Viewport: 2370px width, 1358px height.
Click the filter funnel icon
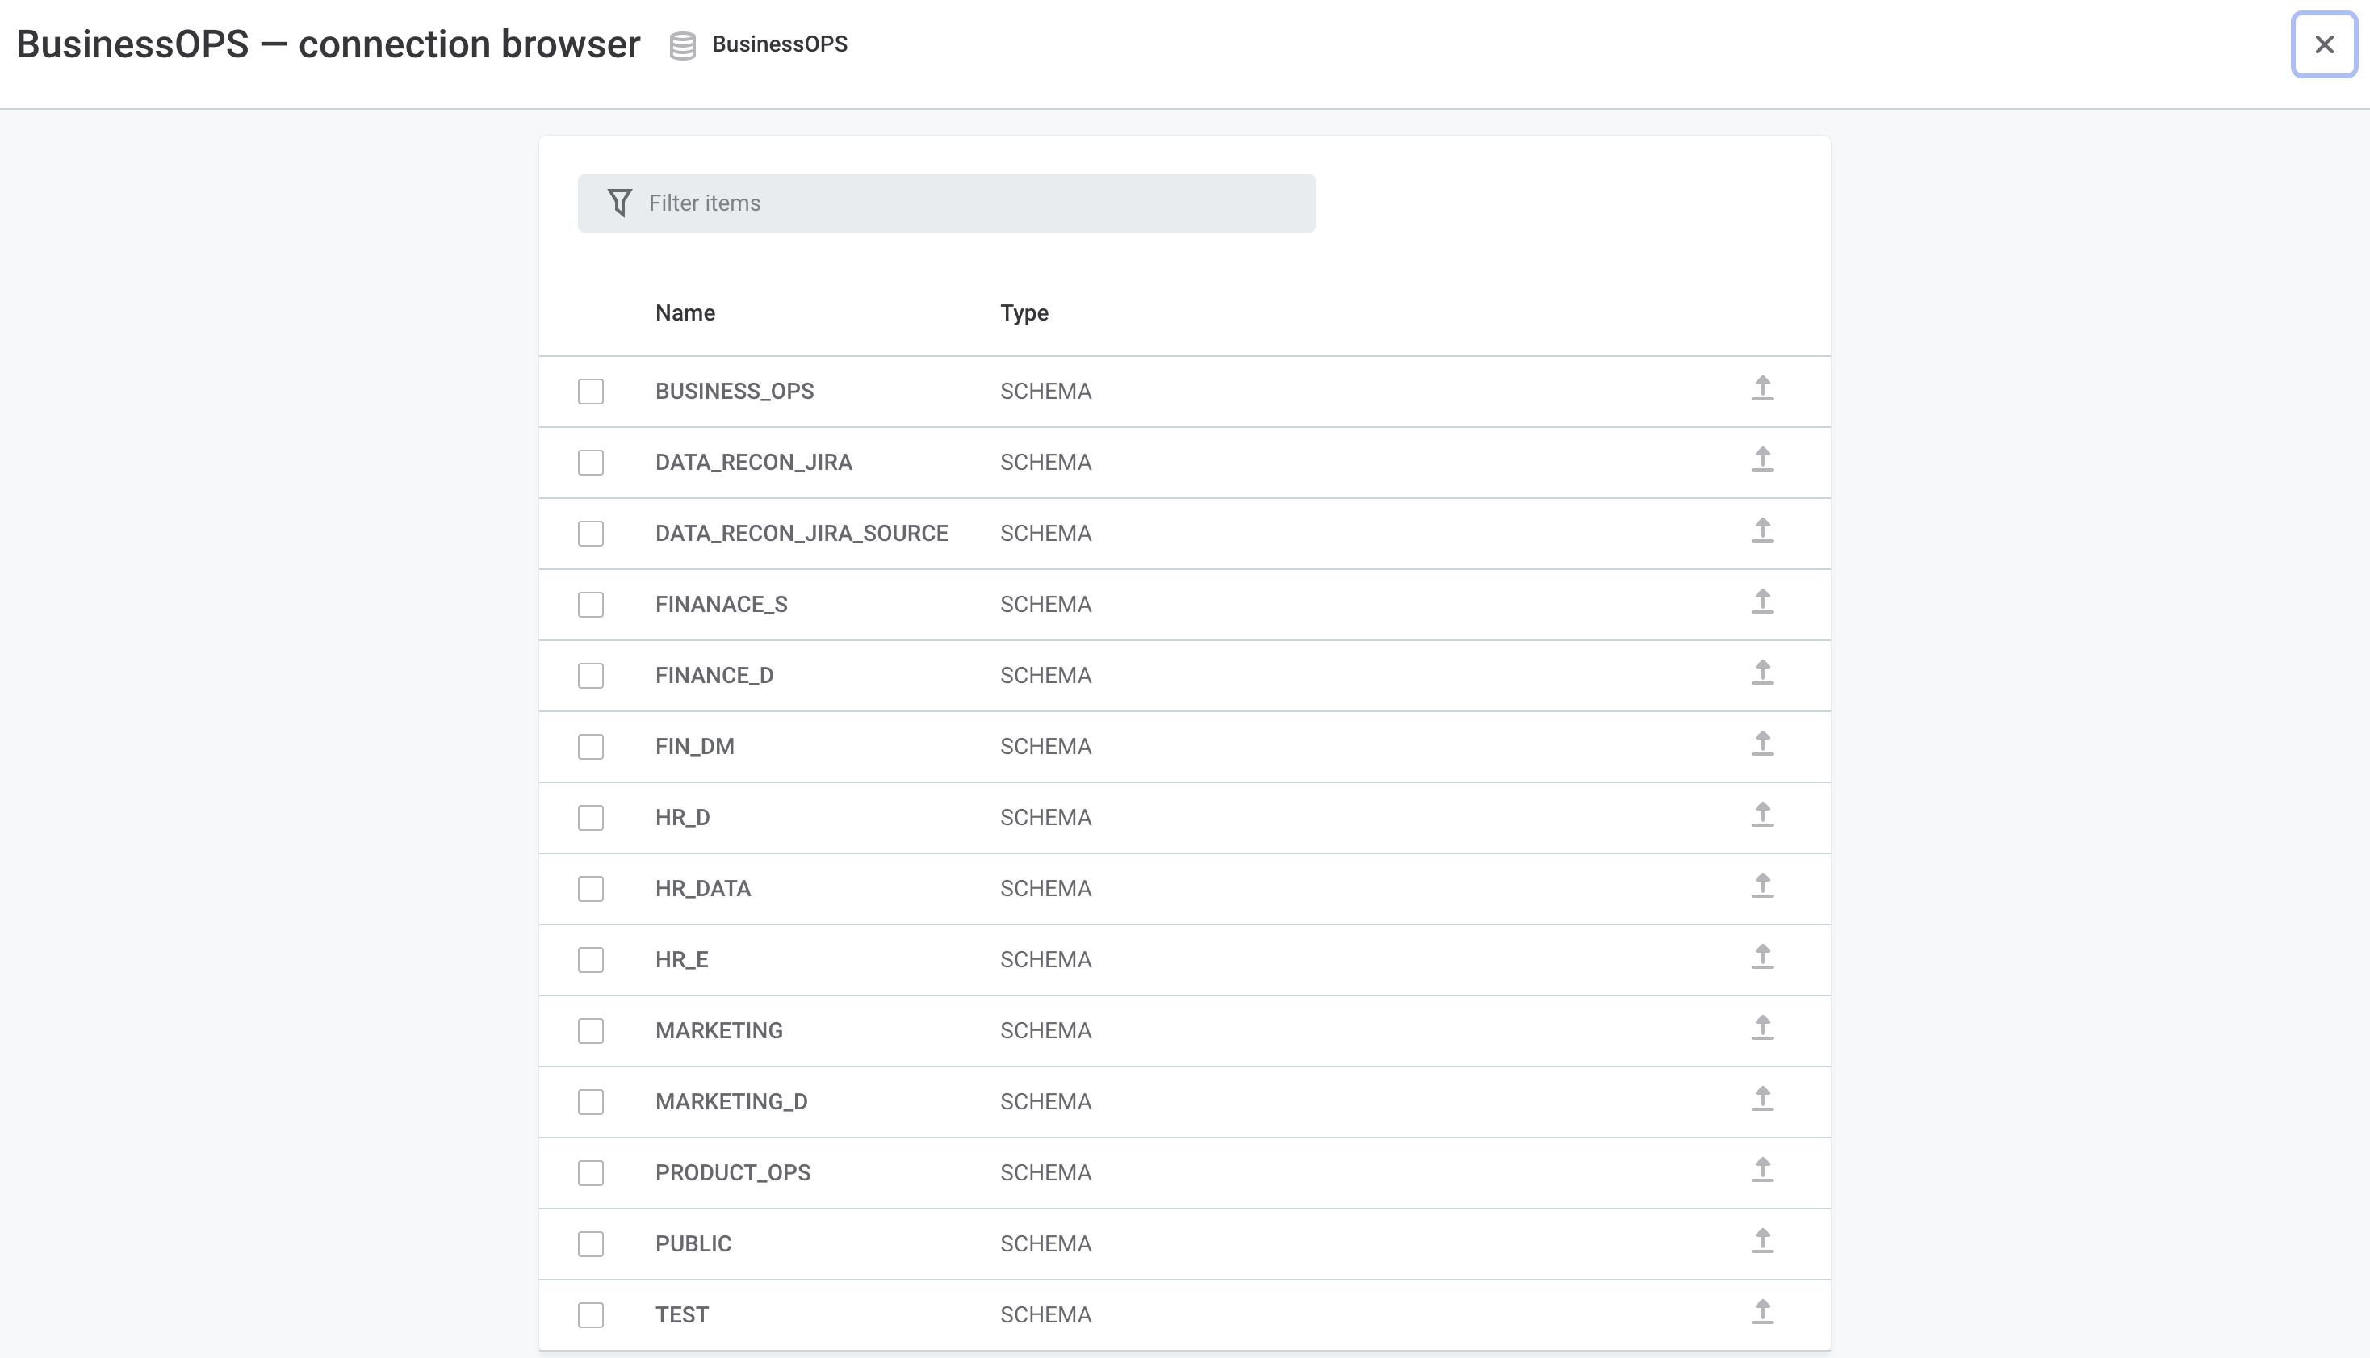coord(620,203)
